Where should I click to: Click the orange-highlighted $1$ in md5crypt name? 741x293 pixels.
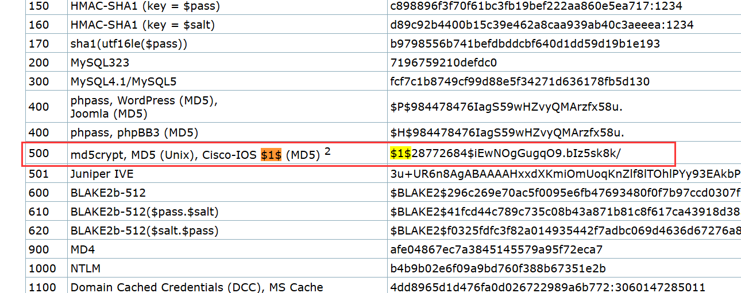point(271,155)
